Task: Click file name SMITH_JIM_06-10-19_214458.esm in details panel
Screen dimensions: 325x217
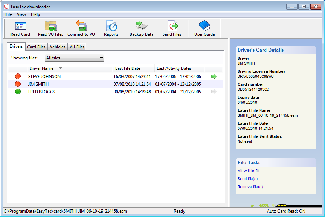Action: click(268, 115)
